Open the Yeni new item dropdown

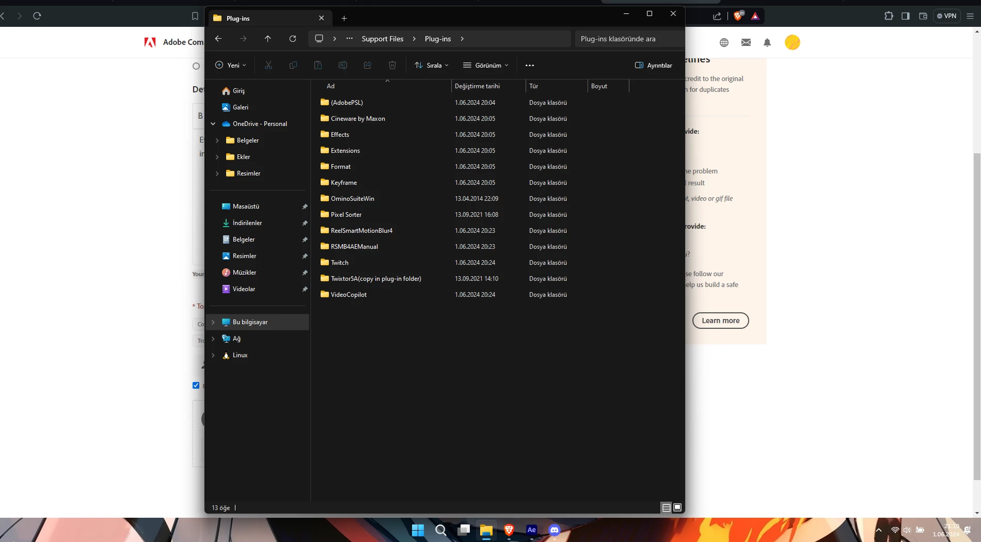[x=230, y=65]
